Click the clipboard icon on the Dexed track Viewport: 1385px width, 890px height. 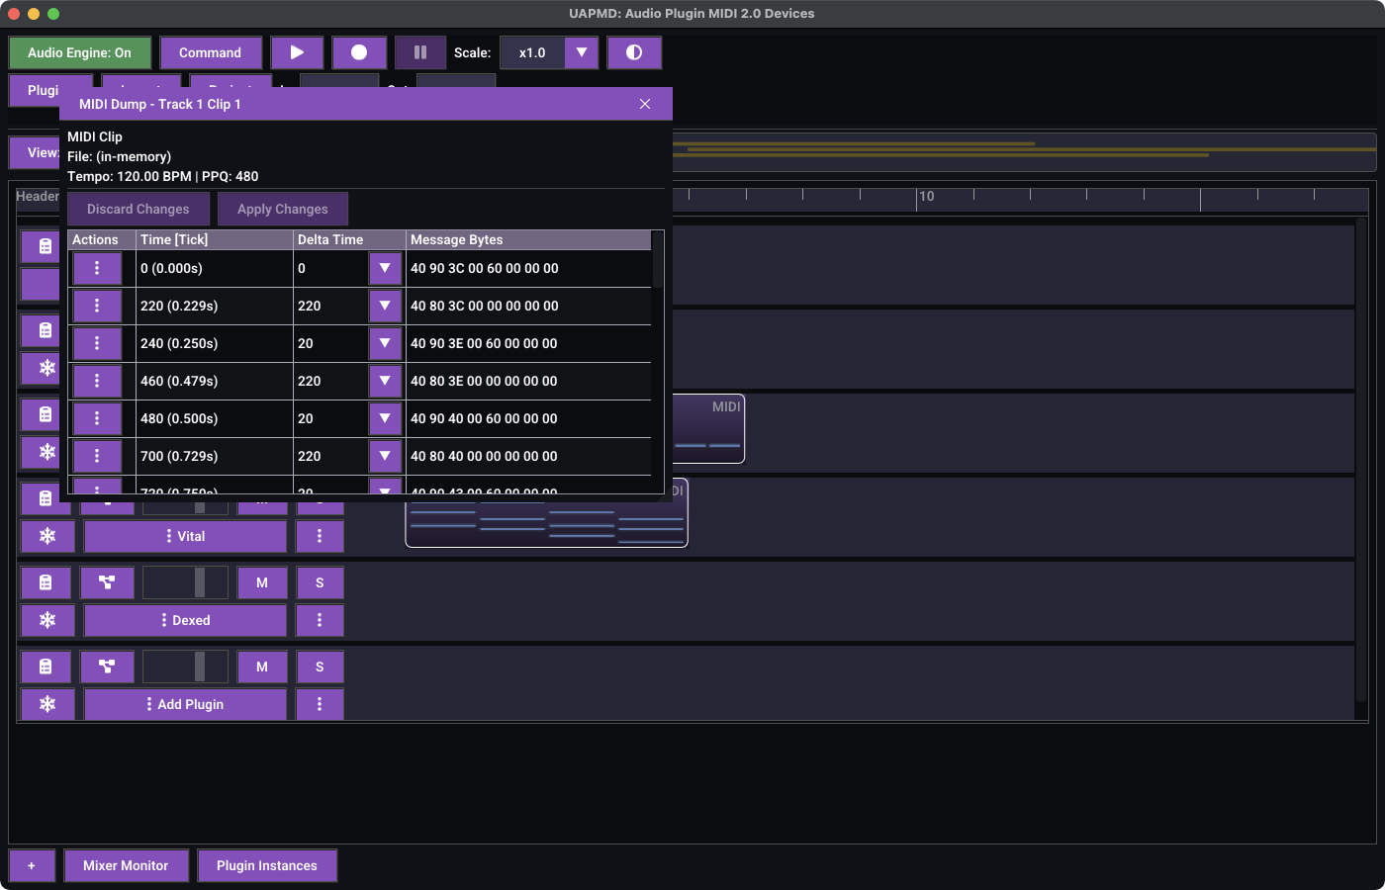(46, 582)
